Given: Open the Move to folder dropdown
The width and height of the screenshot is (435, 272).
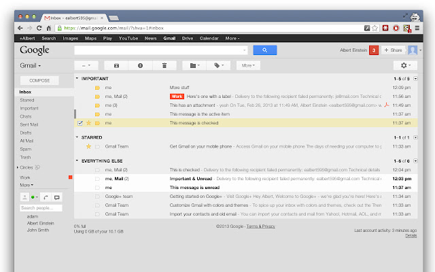Looking at the screenshot, I should pyautogui.click(x=194, y=65).
